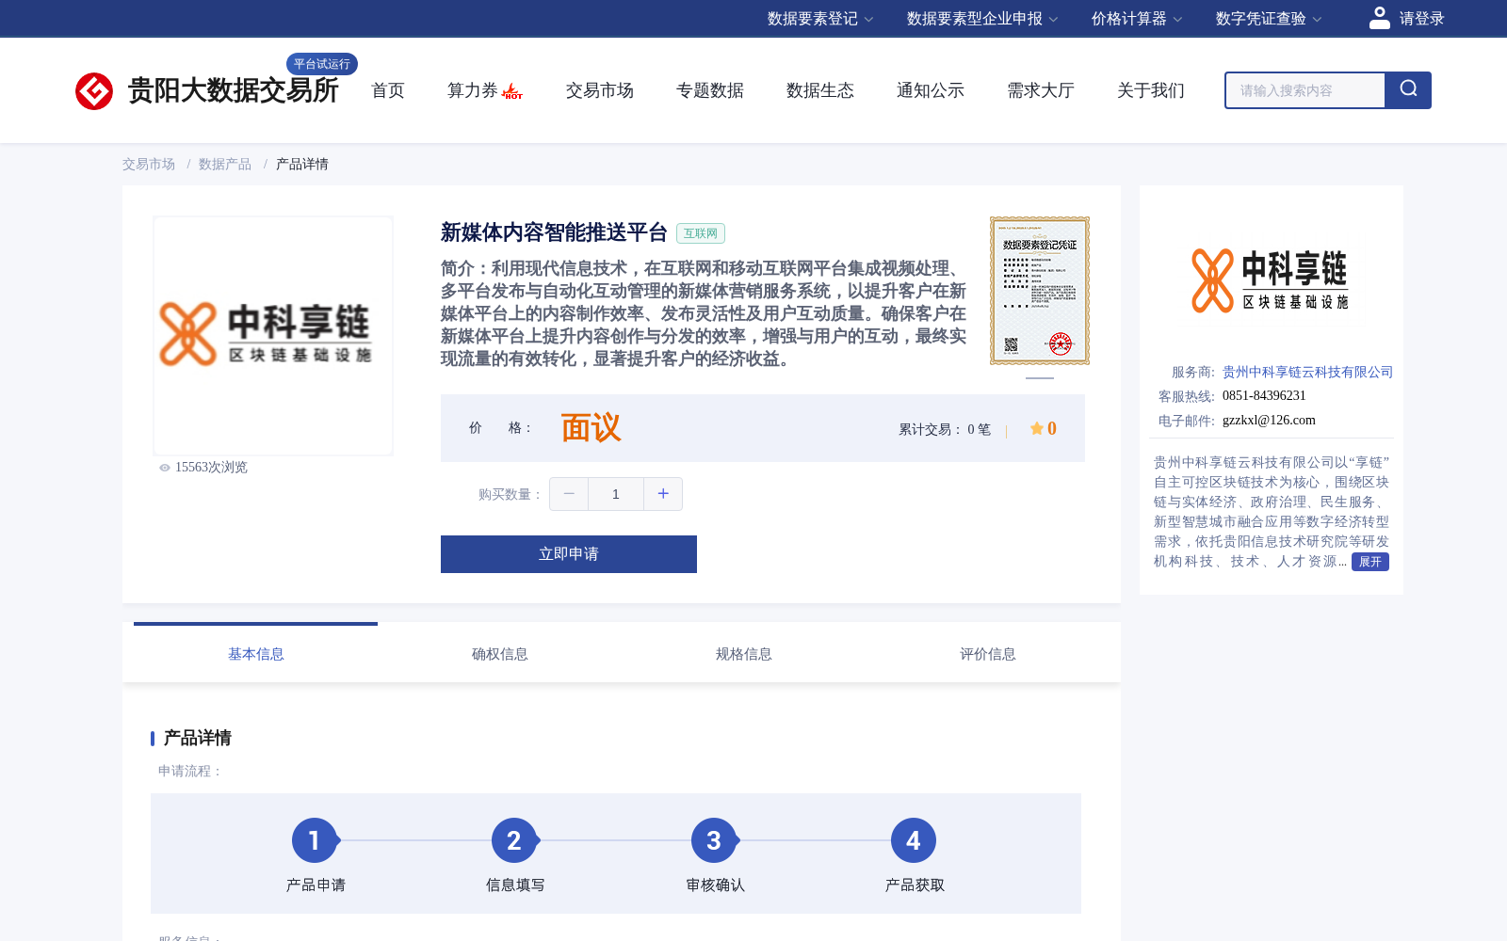Open 交易市场 navigation item
Viewport: 1507px width, 941px height.
click(600, 90)
